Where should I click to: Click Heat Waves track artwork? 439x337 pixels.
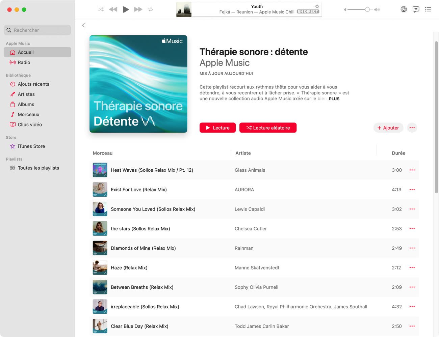point(100,170)
